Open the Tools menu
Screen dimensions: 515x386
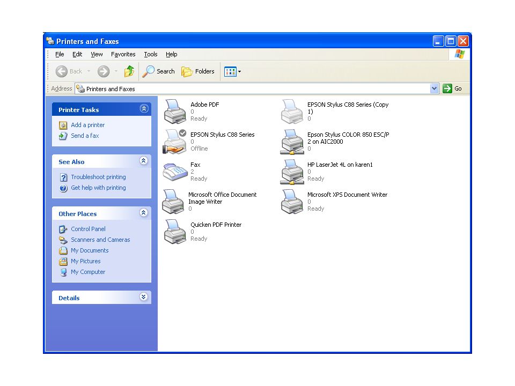[150, 54]
